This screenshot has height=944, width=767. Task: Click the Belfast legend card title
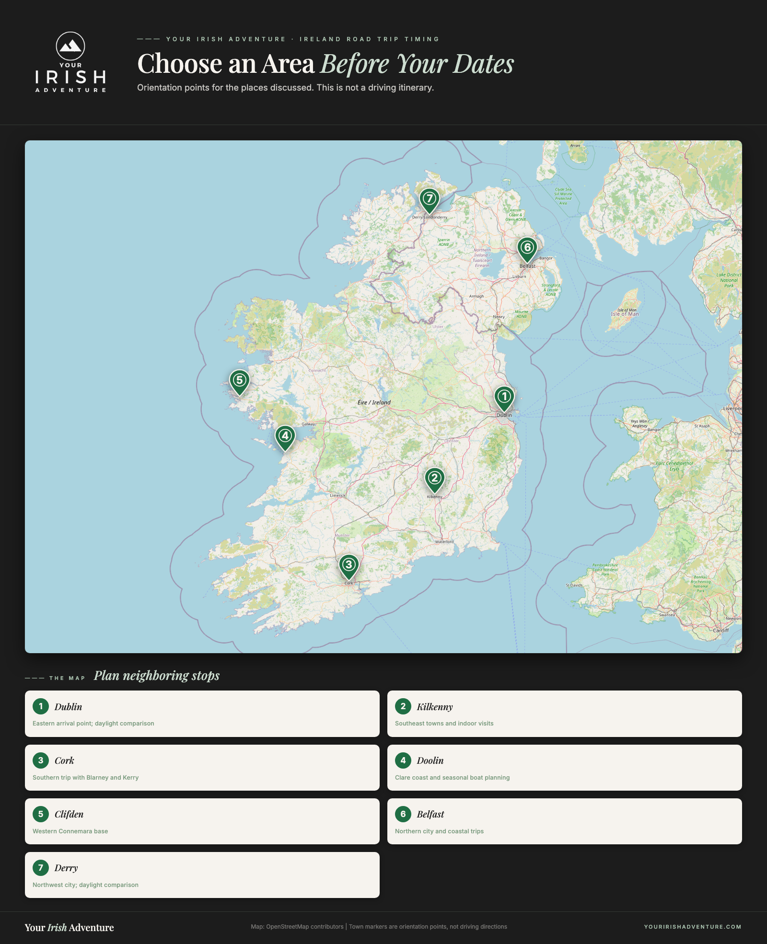click(430, 814)
